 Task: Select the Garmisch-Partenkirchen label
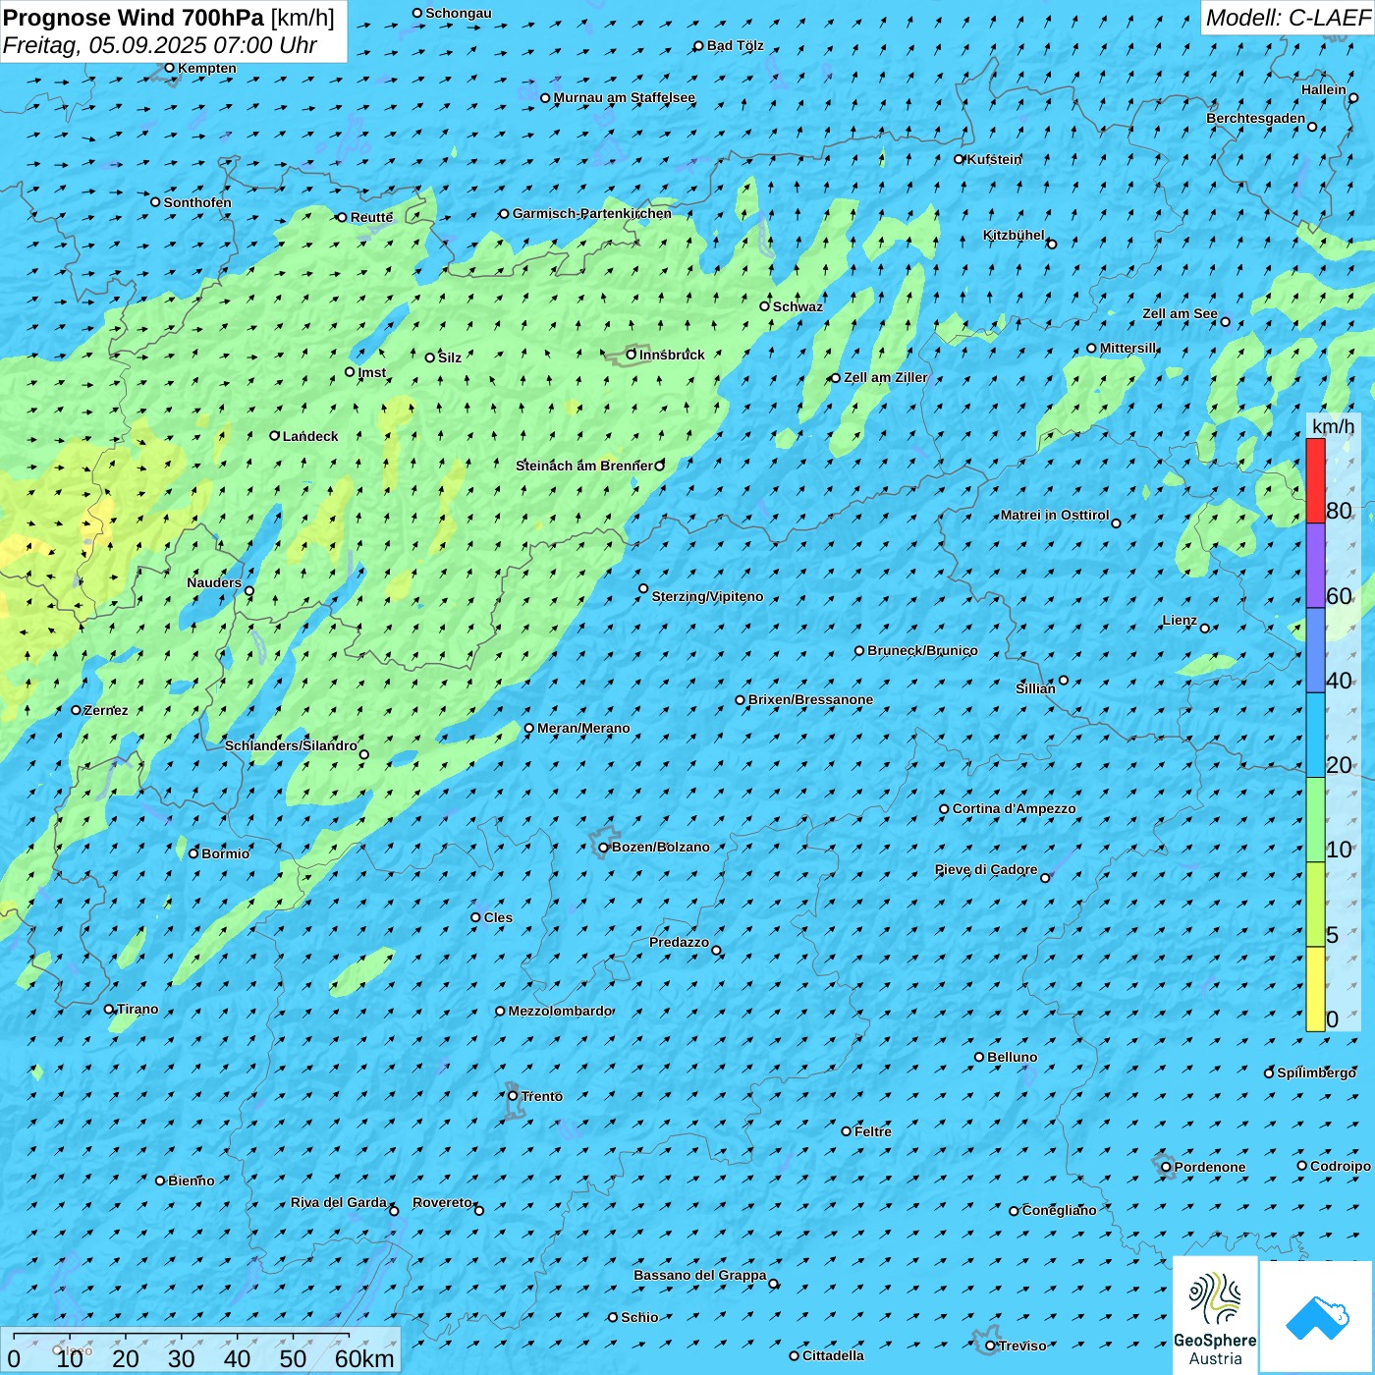point(592,213)
